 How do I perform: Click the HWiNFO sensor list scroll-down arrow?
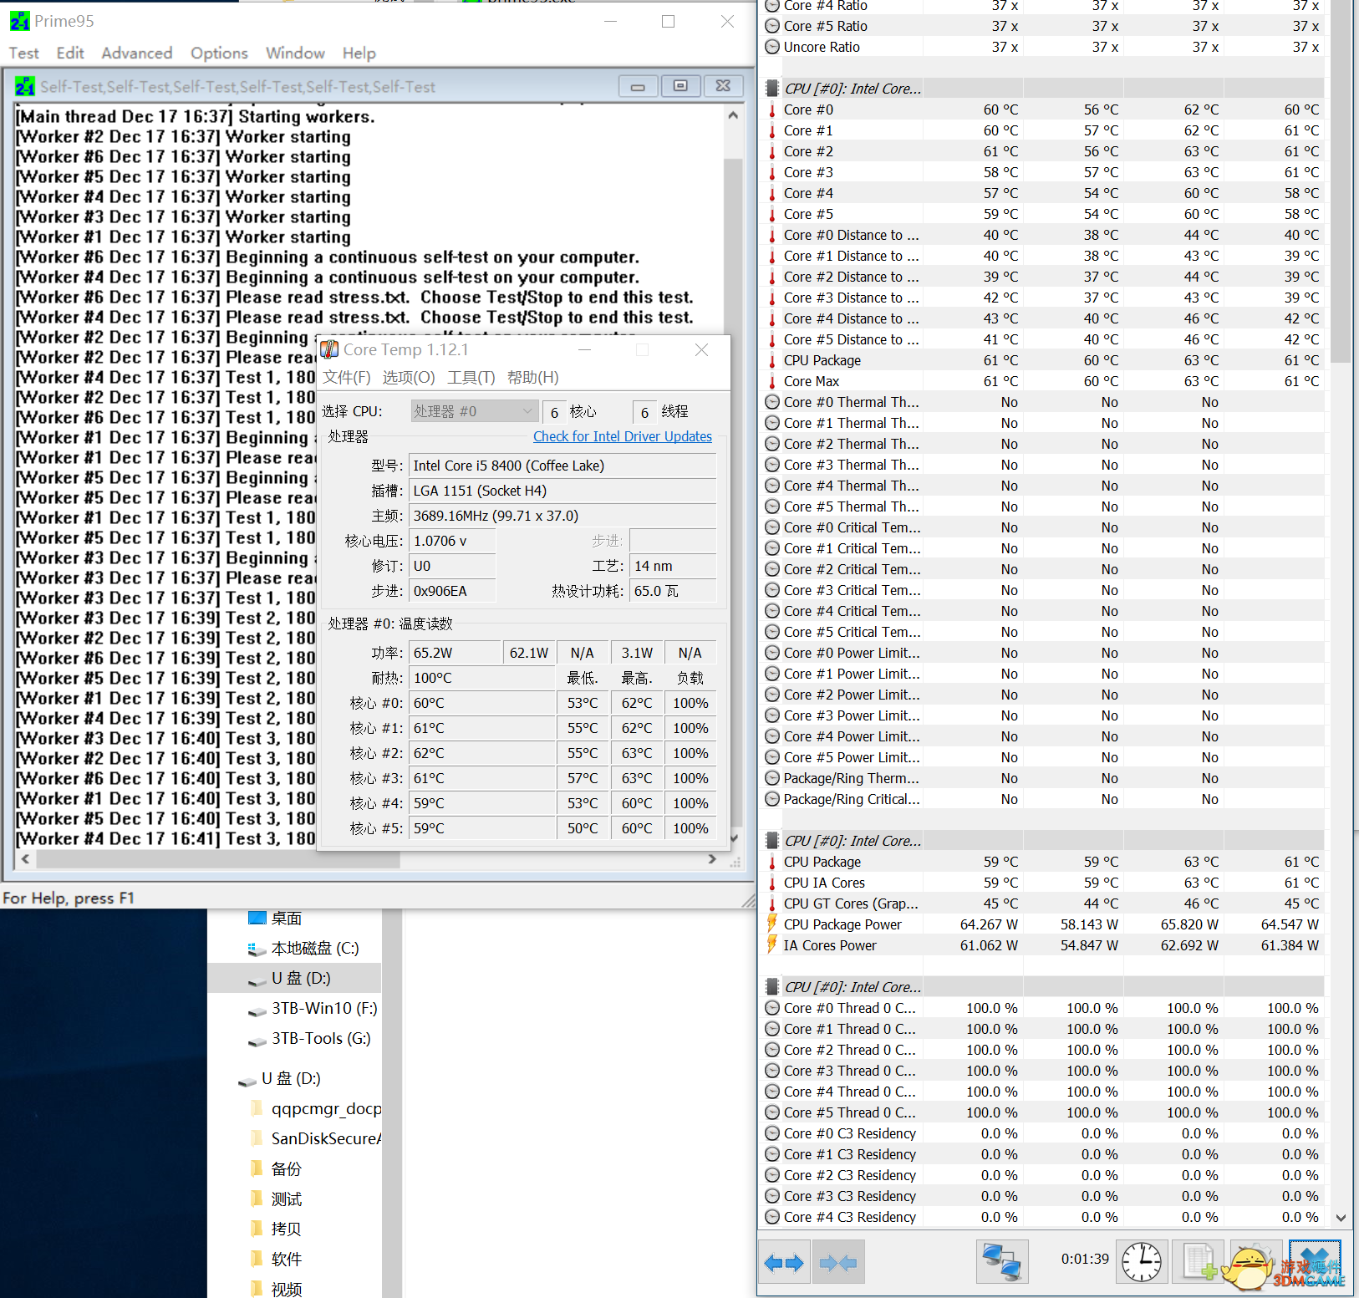click(1341, 1218)
